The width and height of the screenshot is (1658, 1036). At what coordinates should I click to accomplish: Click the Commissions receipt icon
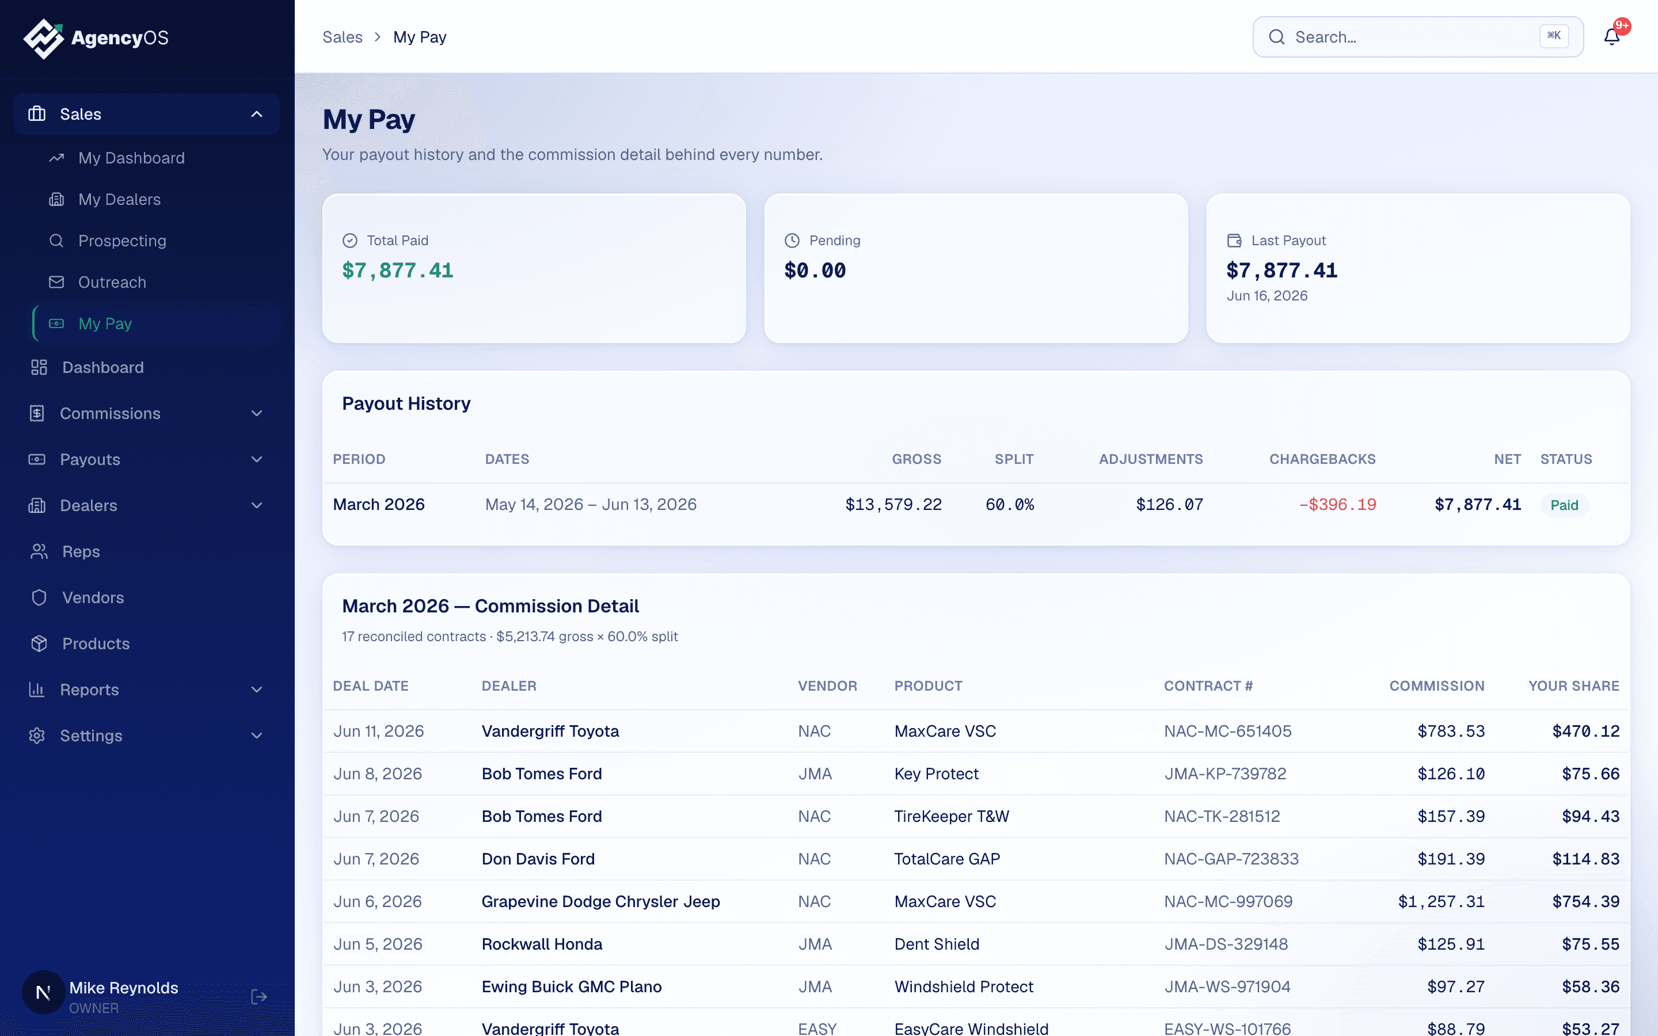point(37,413)
